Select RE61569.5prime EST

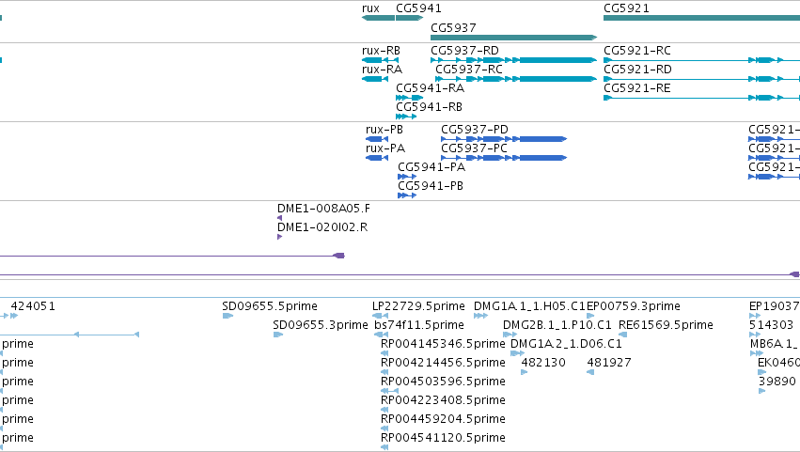[x=666, y=325]
